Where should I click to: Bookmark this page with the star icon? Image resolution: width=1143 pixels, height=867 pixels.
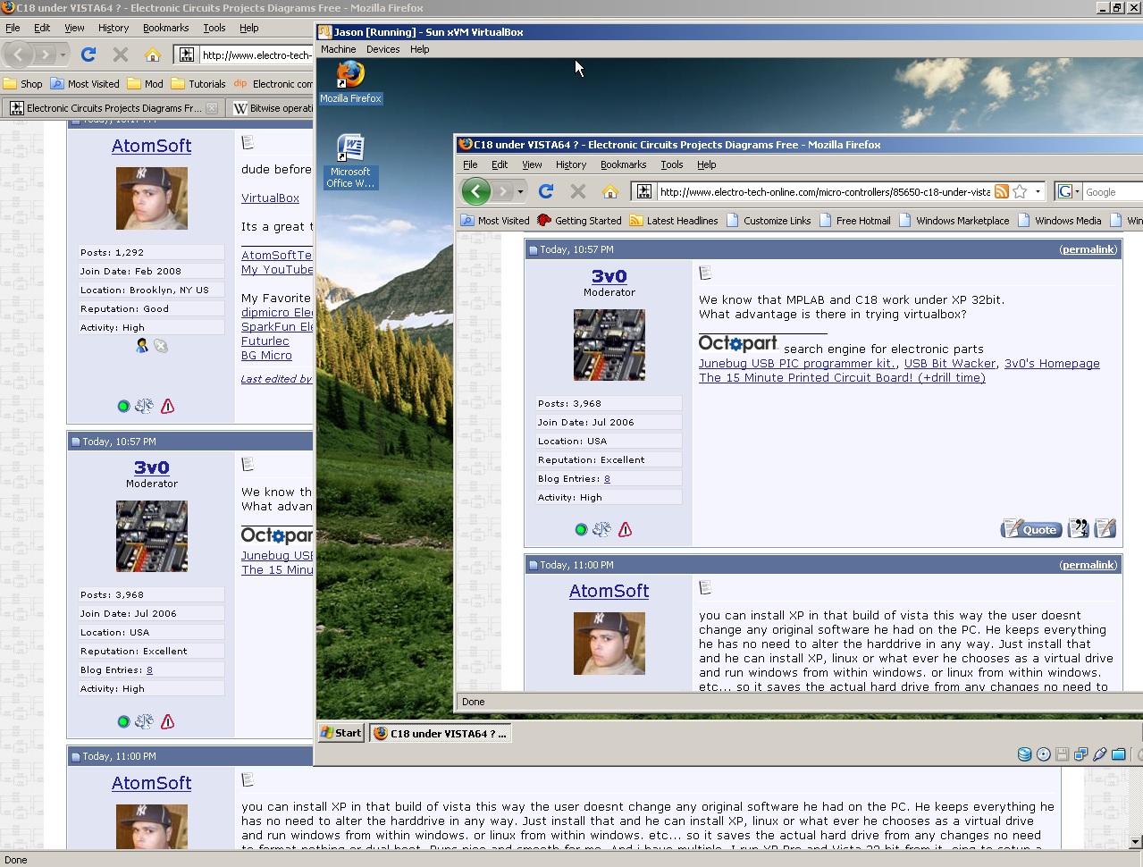pos(1020,191)
